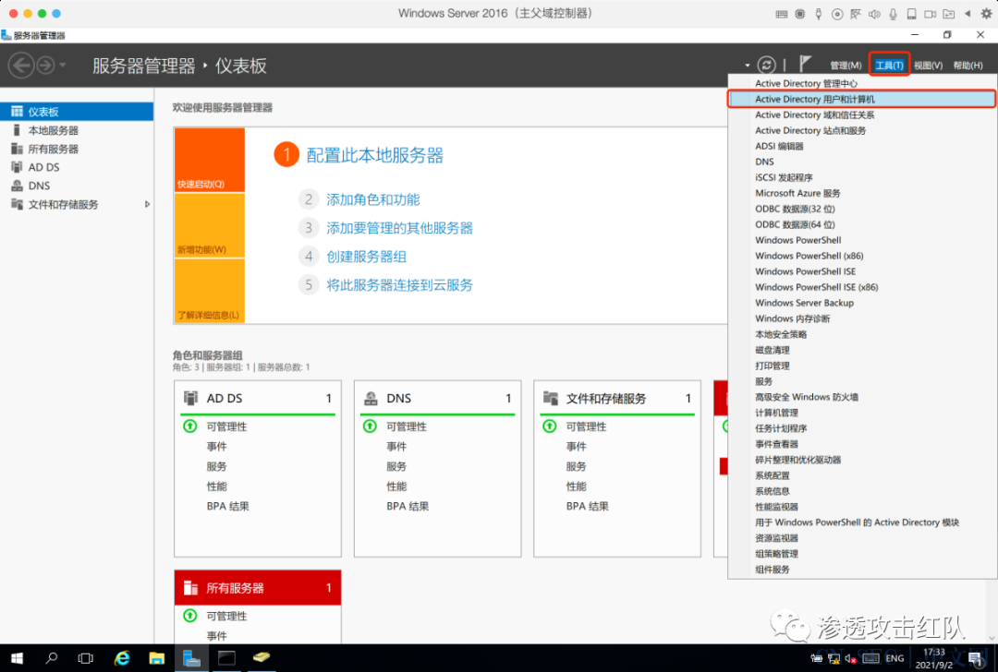This screenshot has height=672, width=998.
Task: Click 可管理性 status icon in 文件和存储服务 tile
Action: click(x=550, y=426)
